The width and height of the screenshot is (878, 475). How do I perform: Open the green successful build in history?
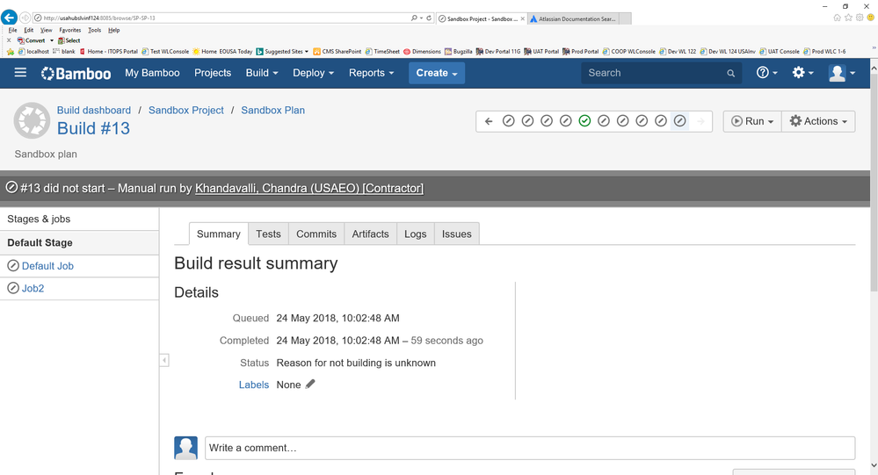(x=584, y=121)
